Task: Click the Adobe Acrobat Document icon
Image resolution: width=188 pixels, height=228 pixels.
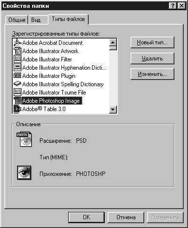Action: tap(18, 43)
